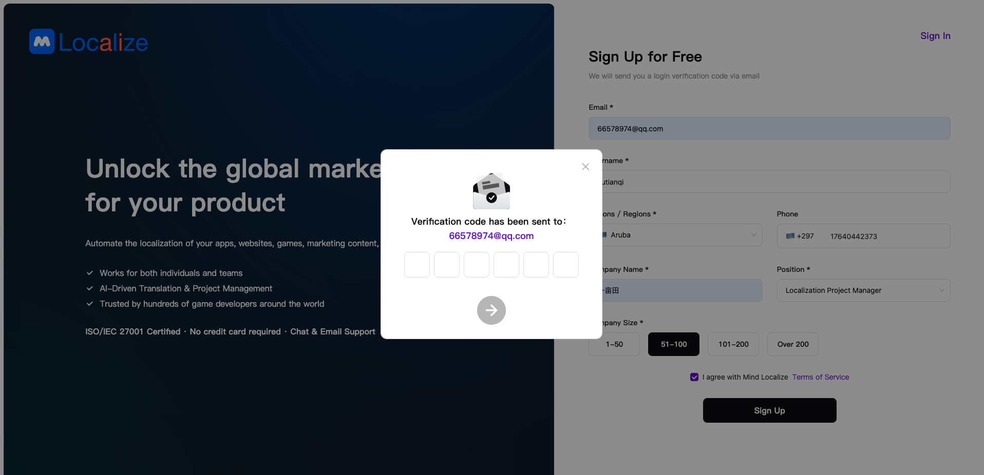Screen dimensions: 984x475
Task: Click the first verification code box
Action: 417,265
